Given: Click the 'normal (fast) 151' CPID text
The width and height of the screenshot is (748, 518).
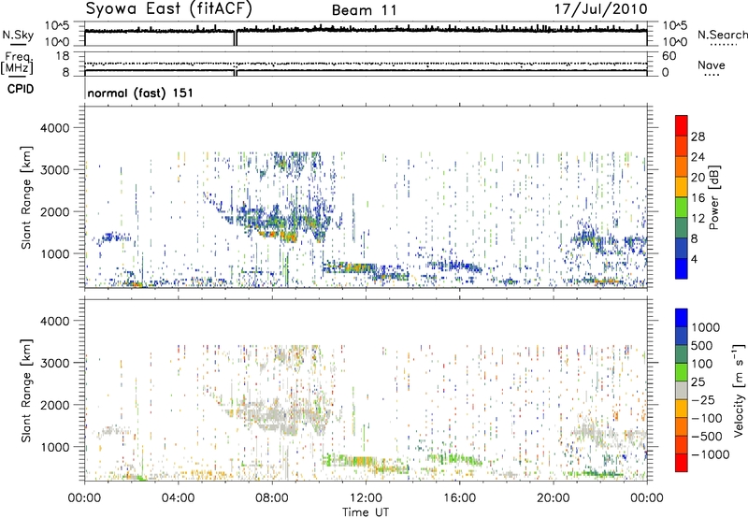Looking at the screenshot, I should (140, 93).
